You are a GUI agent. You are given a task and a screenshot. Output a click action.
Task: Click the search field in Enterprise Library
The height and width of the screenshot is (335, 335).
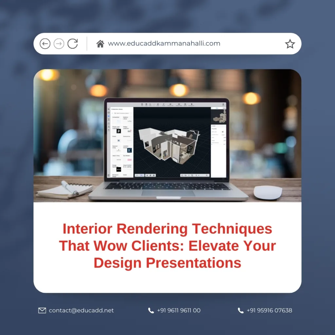pyautogui.click(x=122, y=113)
